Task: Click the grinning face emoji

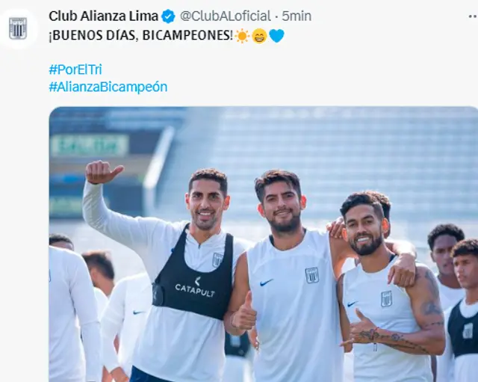Action: click(259, 36)
